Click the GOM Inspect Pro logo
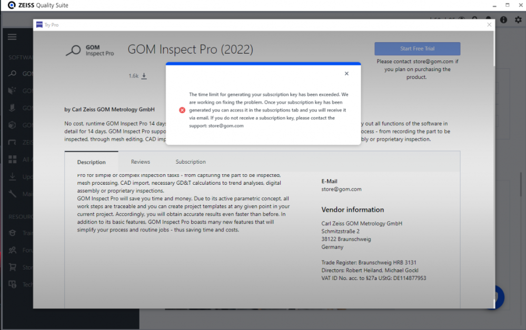This screenshot has height=330, width=526. (x=90, y=51)
